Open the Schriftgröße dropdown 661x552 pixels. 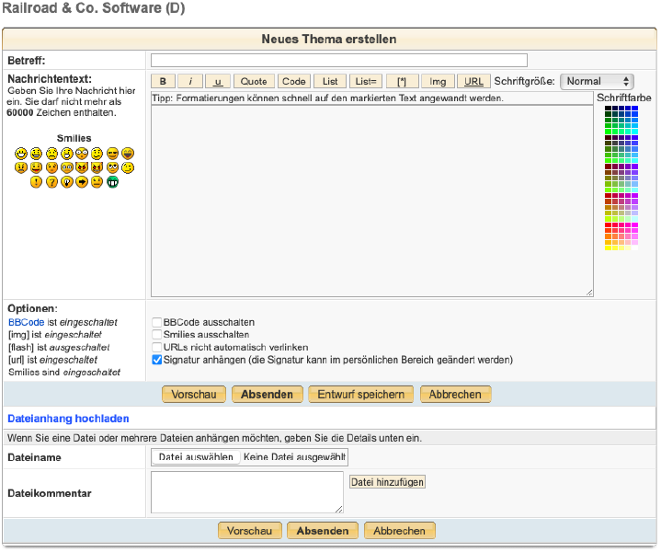click(x=597, y=81)
